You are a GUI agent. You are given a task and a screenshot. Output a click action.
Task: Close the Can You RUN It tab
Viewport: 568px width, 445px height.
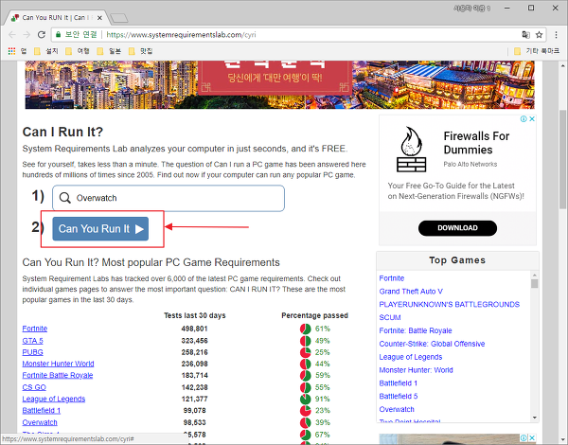[x=99, y=17]
